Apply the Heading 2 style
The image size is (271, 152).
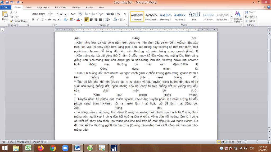pos(180,17)
